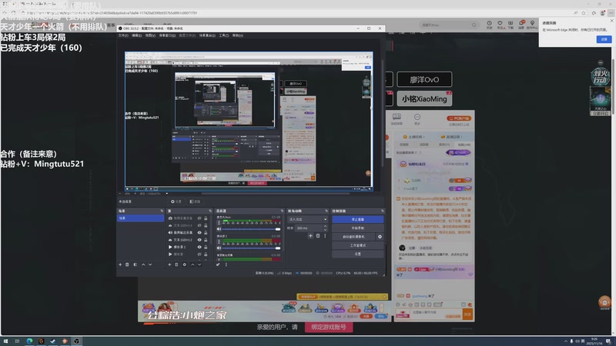The image size is (616, 346).
Task: Add a new source in Sources panel
Action: 169,264
